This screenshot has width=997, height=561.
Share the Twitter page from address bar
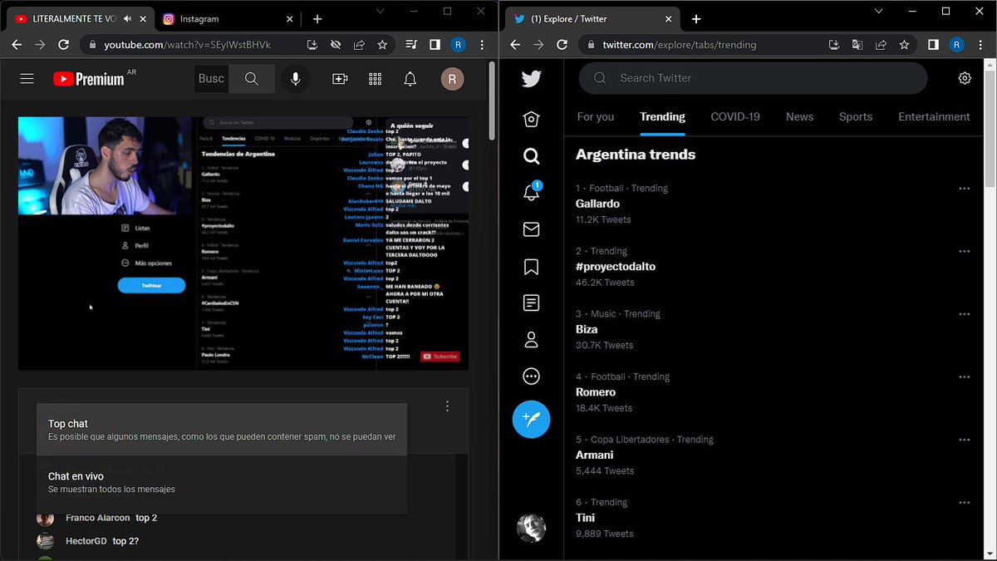881,45
